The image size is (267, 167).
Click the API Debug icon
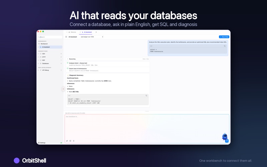[x=40, y=70]
